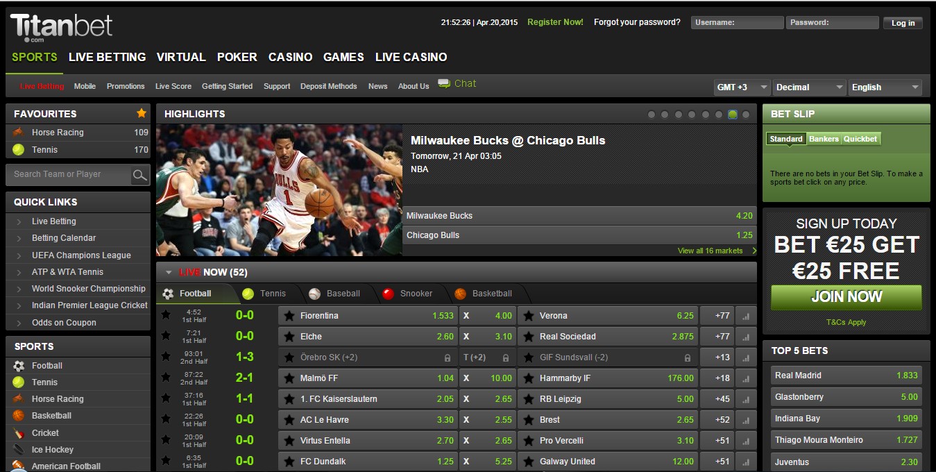Select the last highlights carousel dot
The width and height of the screenshot is (936, 472).
tap(746, 115)
